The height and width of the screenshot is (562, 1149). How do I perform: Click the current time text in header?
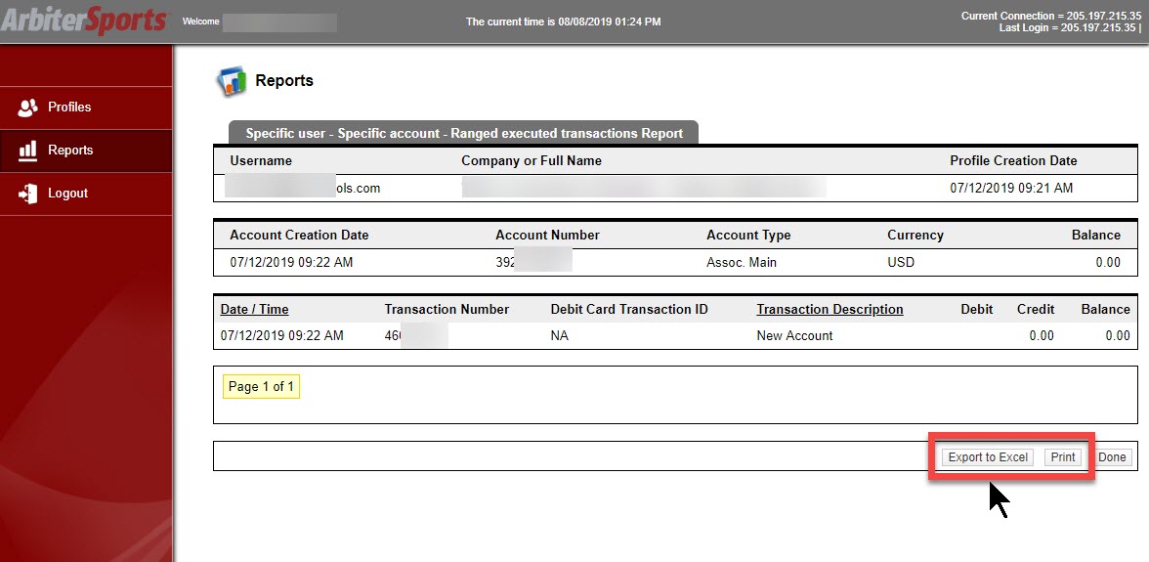563,22
